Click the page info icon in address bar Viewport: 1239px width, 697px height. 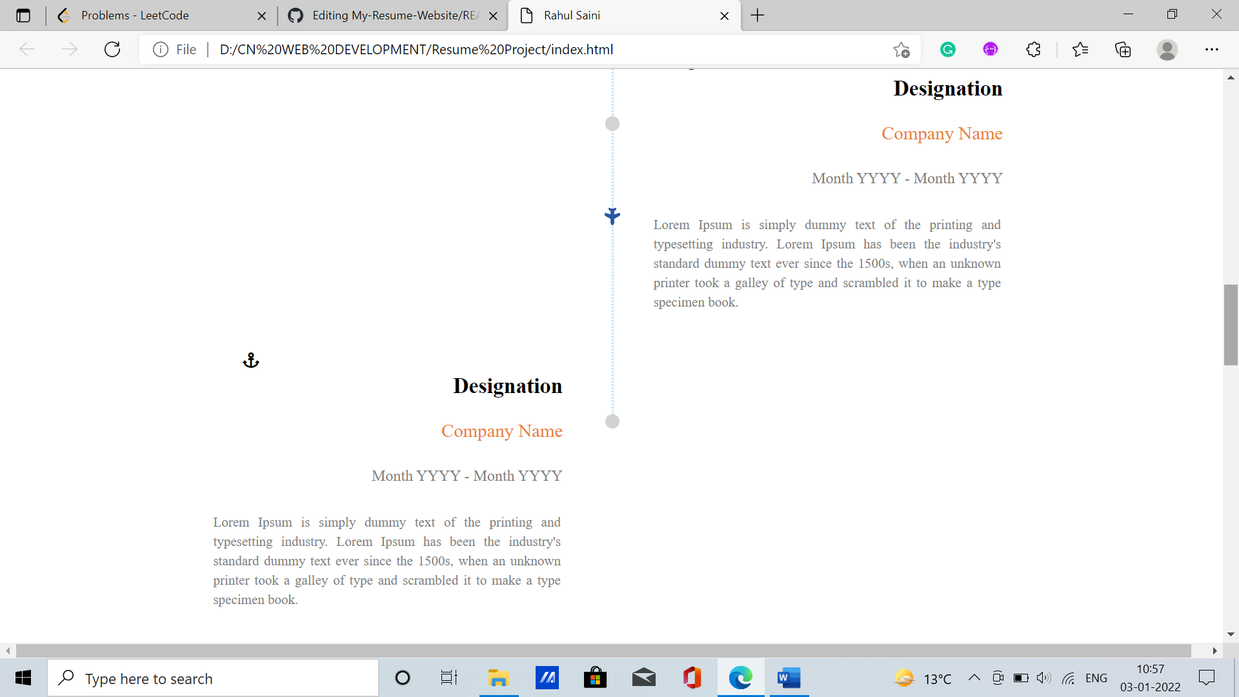(160, 49)
